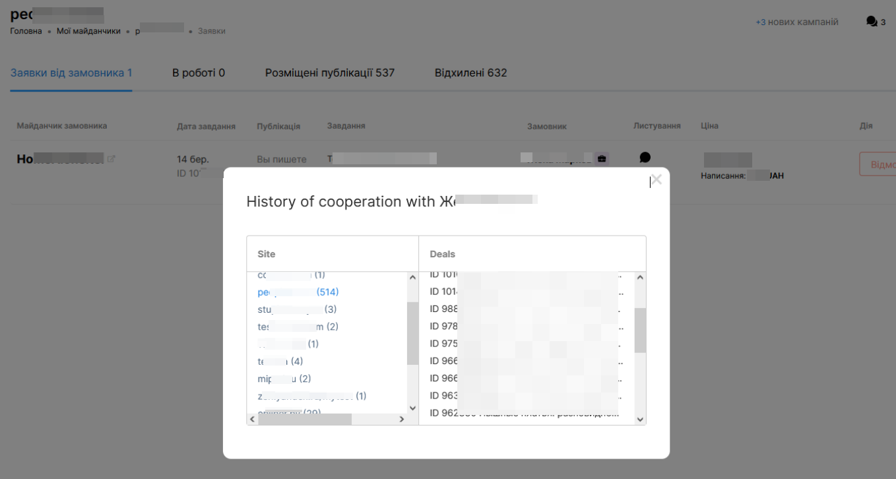Click the Deals list scroll-down arrow
Image resolution: width=896 pixels, height=479 pixels.
coord(639,419)
